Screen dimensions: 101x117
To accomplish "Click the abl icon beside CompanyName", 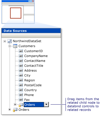I will point(21,56).
